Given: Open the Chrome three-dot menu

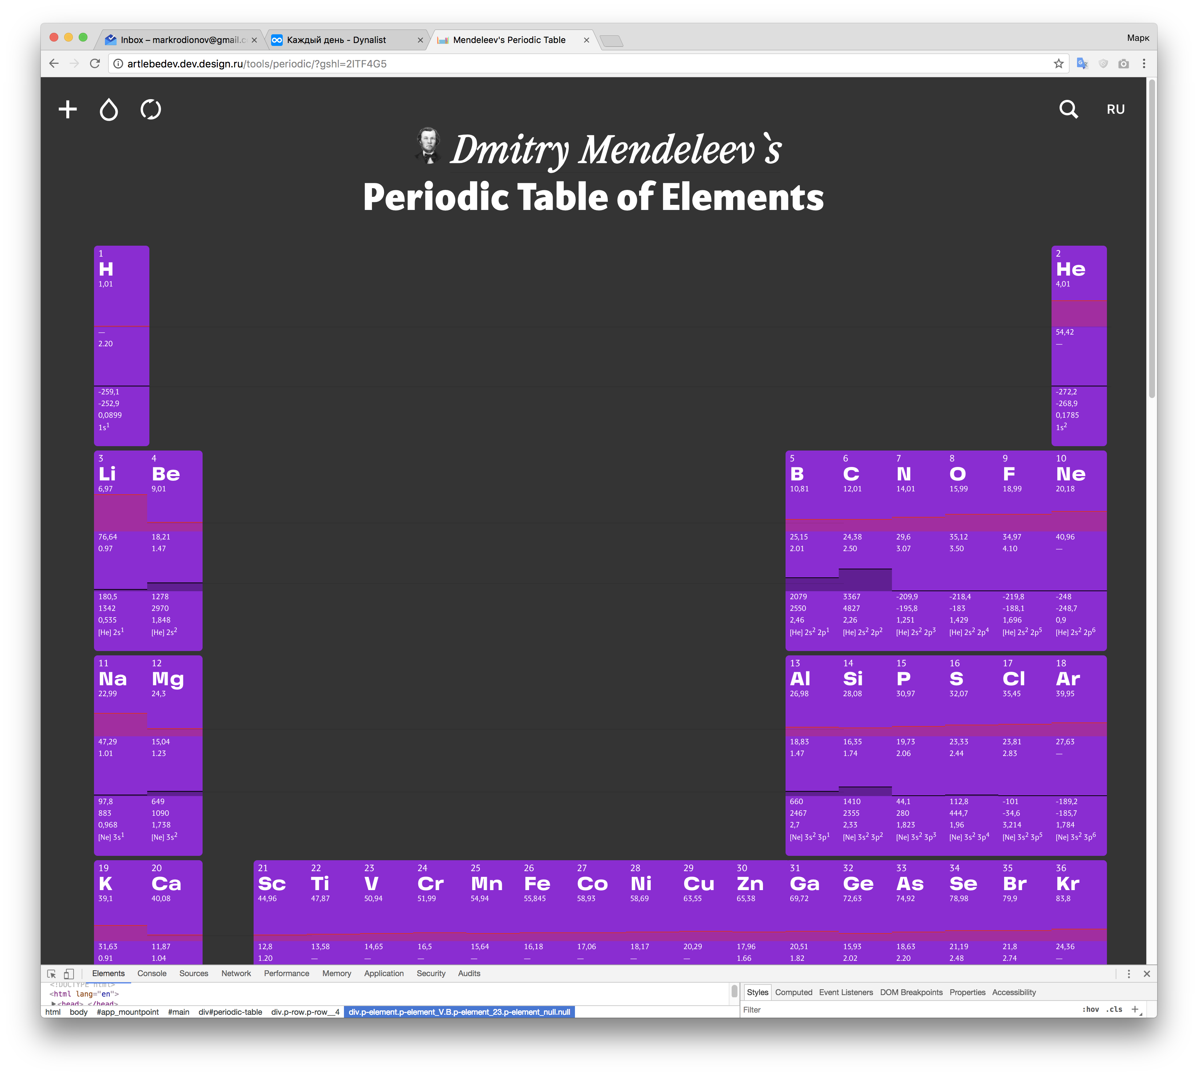Looking at the screenshot, I should (1144, 63).
